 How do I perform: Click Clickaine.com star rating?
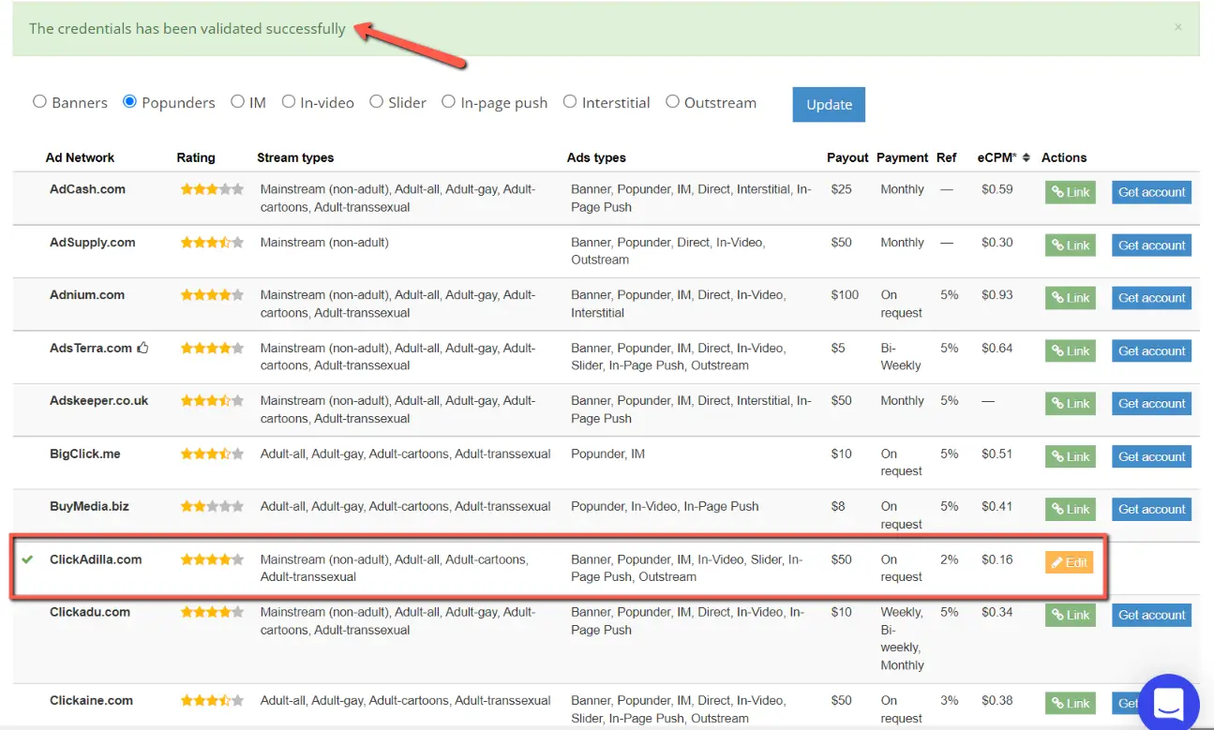click(x=212, y=701)
